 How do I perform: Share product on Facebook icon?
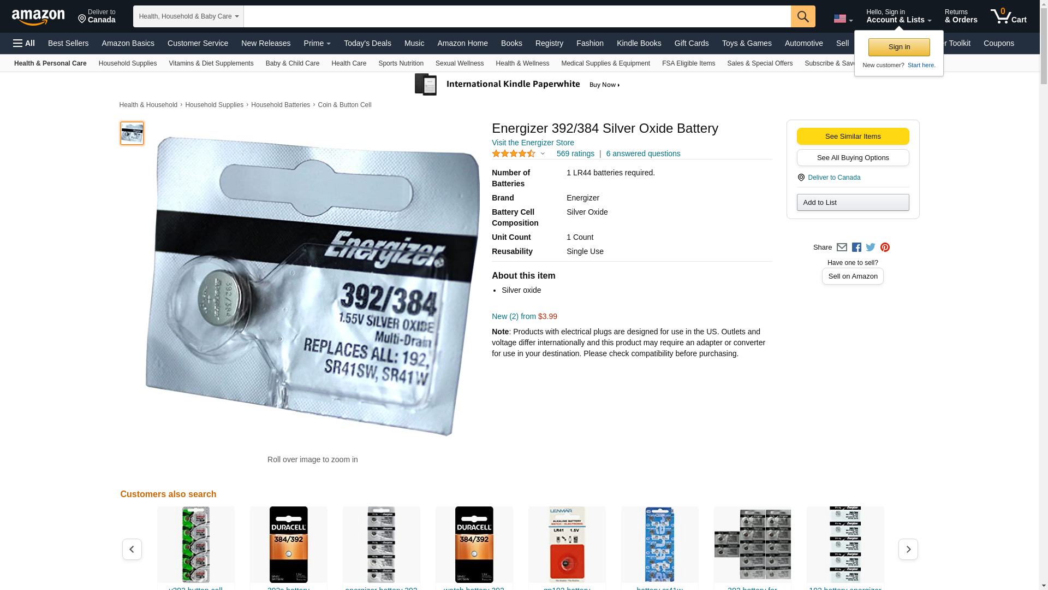click(856, 247)
